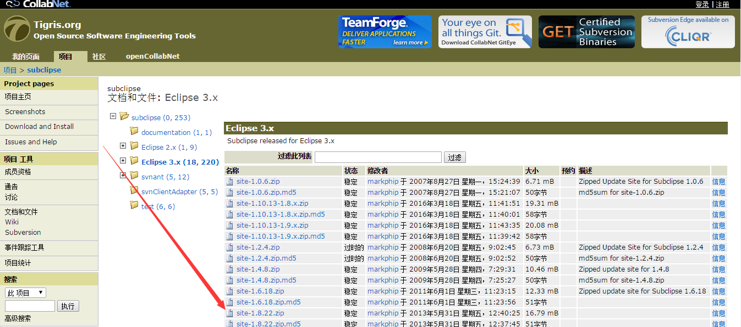Open 事件跟踪工具 in the sidebar

(x=24, y=247)
